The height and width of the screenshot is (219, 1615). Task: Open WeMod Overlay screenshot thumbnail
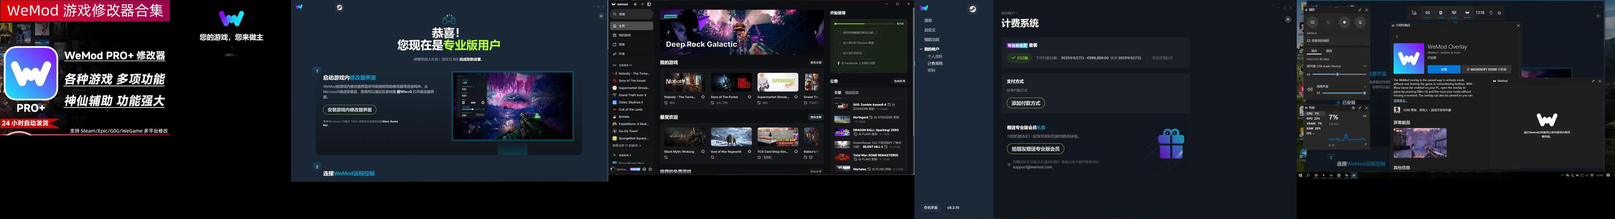coord(1420,143)
